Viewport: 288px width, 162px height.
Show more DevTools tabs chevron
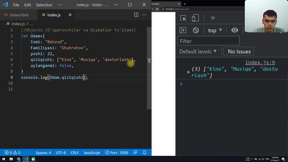(212, 18)
